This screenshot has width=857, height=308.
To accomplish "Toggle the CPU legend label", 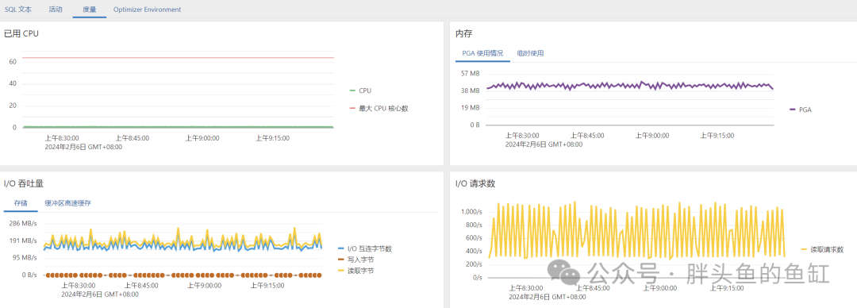I will point(365,90).
